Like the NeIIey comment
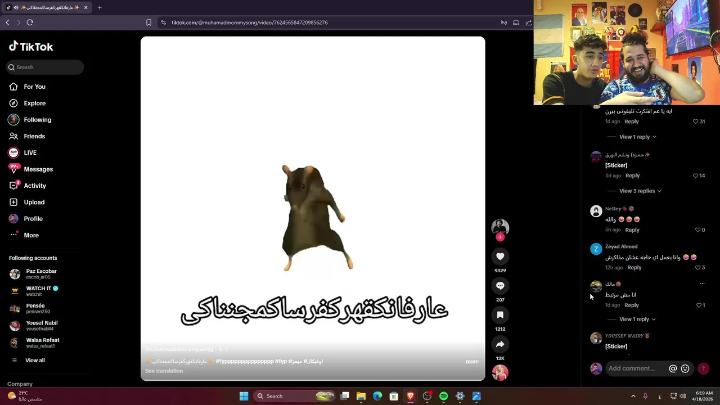Image resolution: width=720 pixels, height=405 pixels. (x=698, y=229)
